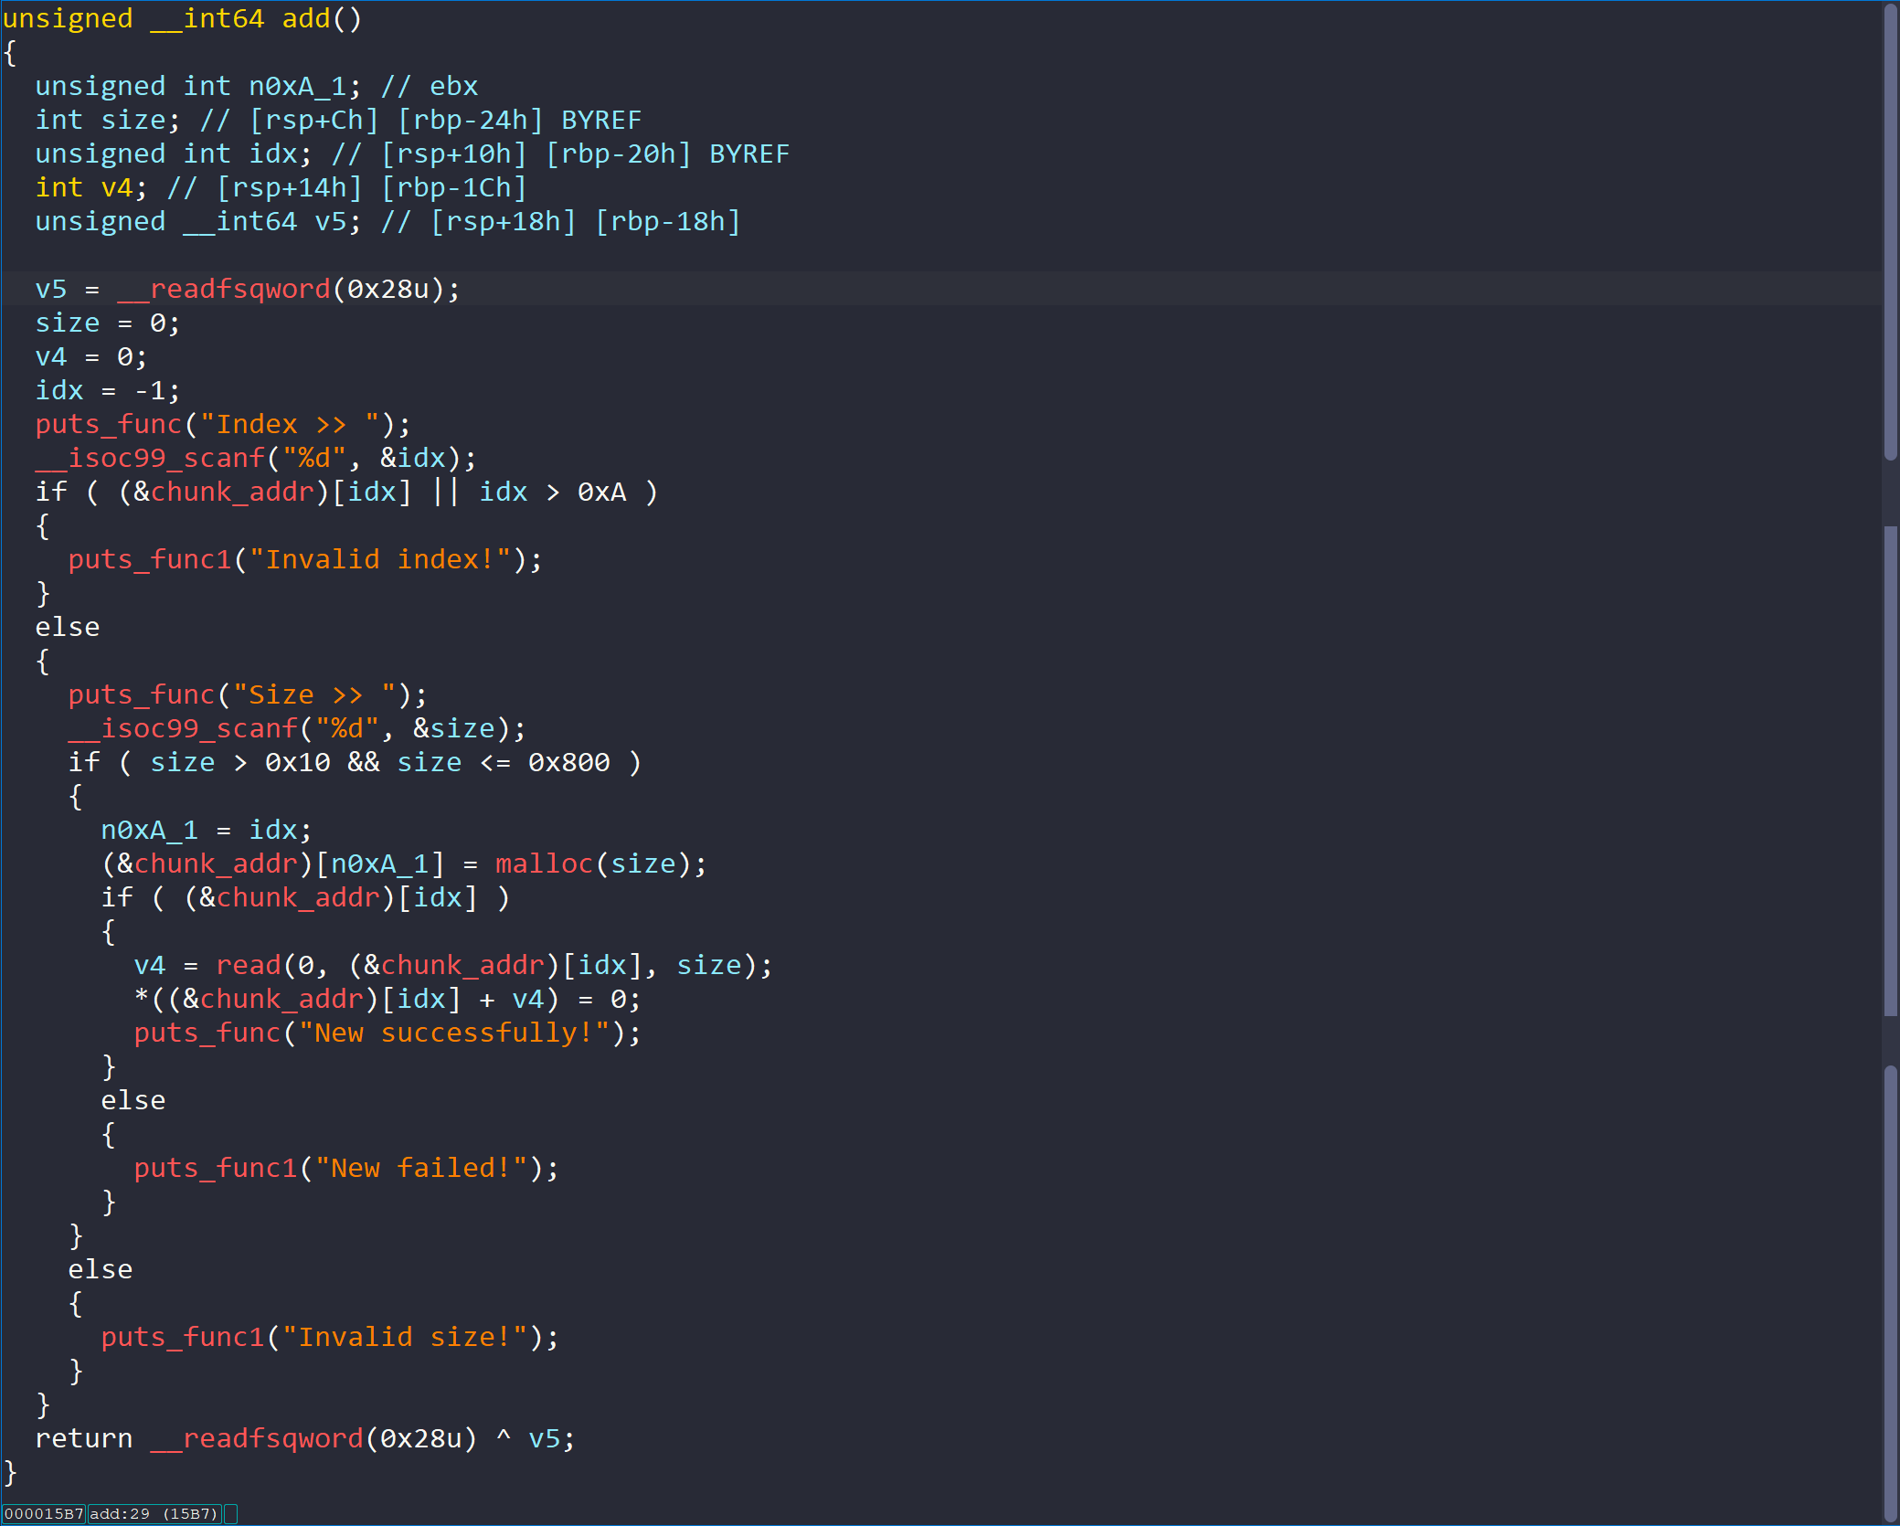1900x1526 pixels.
Task: Click v5 in the unsigned __int64 declaration
Action: point(330,221)
